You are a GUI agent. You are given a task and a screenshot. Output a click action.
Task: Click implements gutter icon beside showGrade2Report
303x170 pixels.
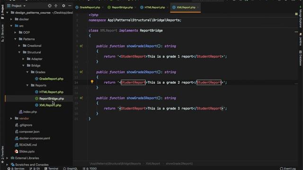(x=81, y=72)
